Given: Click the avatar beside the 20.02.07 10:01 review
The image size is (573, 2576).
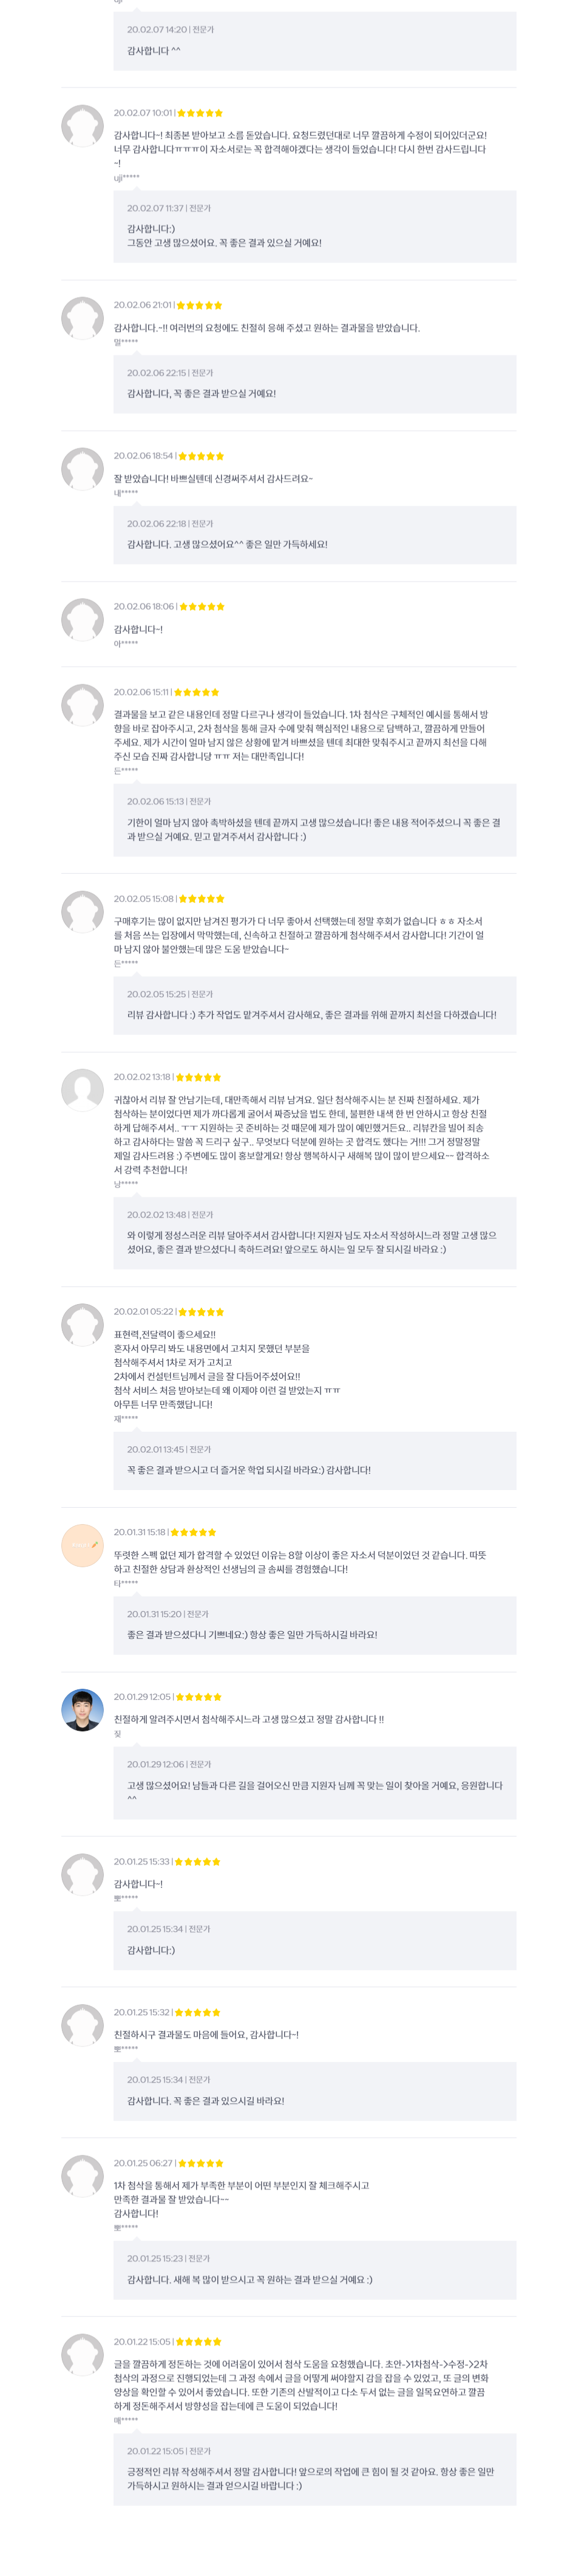Looking at the screenshot, I should coord(82,126).
